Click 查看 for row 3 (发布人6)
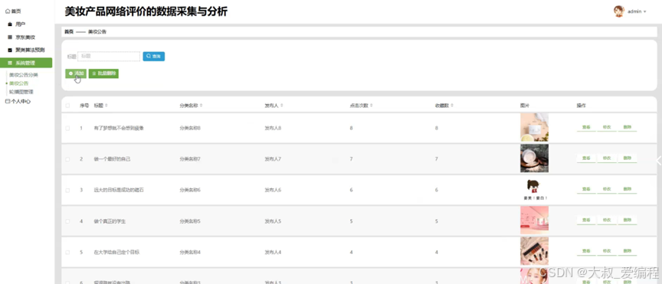662x284 pixels. tap(586, 190)
